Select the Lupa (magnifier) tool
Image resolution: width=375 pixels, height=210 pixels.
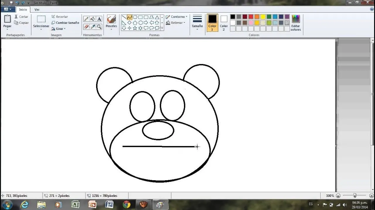[99, 27]
